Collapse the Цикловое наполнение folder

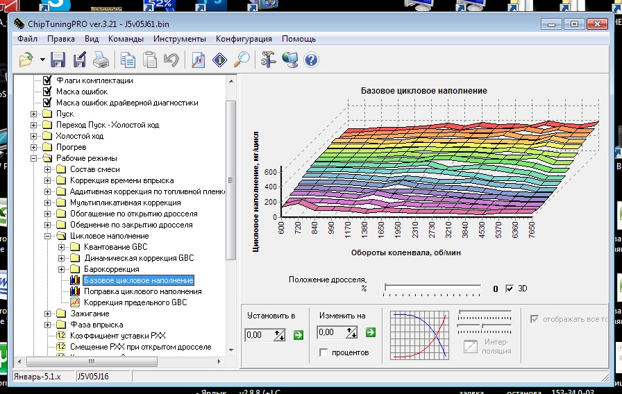point(47,236)
